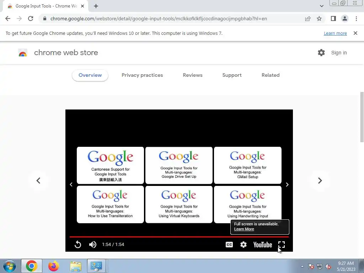Open video player settings gear

tap(243, 245)
